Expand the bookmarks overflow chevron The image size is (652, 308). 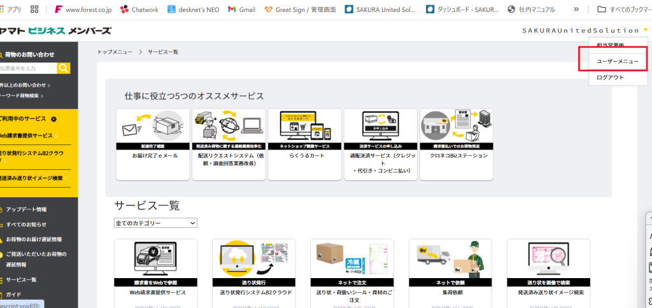click(576, 10)
